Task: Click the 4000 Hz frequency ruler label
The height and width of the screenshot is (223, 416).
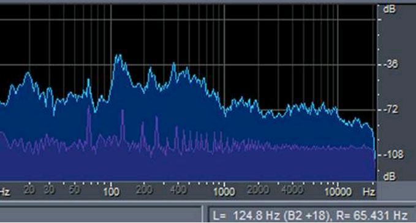Action: (x=292, y=190)
